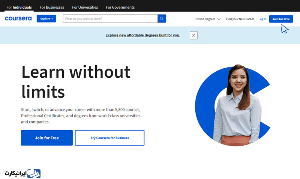300x179 pixels.
Task: Follow the Find your New Career link
Action: pos(240,19)
